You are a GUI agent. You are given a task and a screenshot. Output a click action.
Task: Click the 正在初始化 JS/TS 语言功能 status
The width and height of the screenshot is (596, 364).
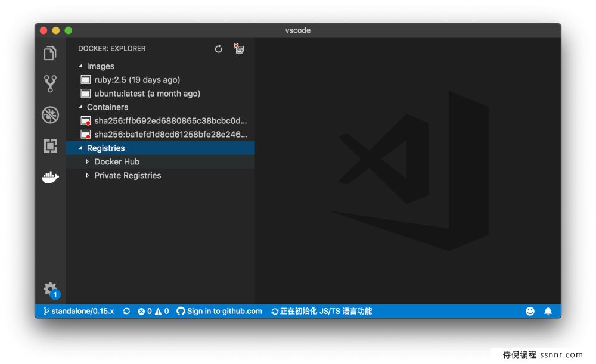pyautogui.click(x=322, y=311)
